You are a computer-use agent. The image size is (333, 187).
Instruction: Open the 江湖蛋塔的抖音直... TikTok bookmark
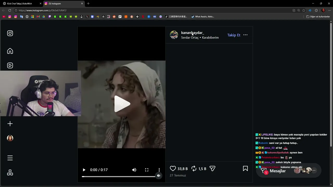pyautogui.click(x=176, y=17)
